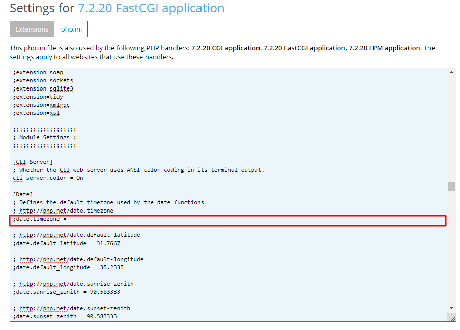Image resolution: width=460 pixels, height=330 pixels.
Task: Click the ;extension=sqlite3 entry
Action: [43, 88]
